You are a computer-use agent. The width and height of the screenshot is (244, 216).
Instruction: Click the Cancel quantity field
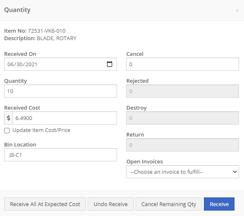coord(182,64)
